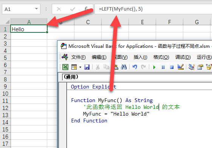
Task: Open the 运行(R) menu
Action: click(x=204, y=57)
